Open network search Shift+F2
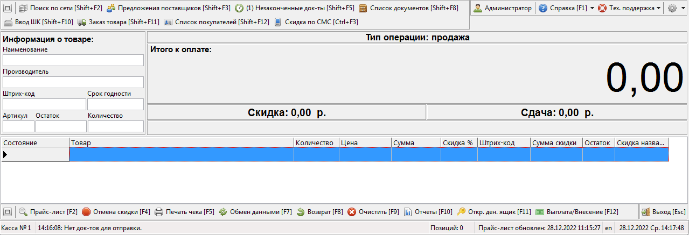689x235 pixels. pyautogui.click(x=60, y=8)
